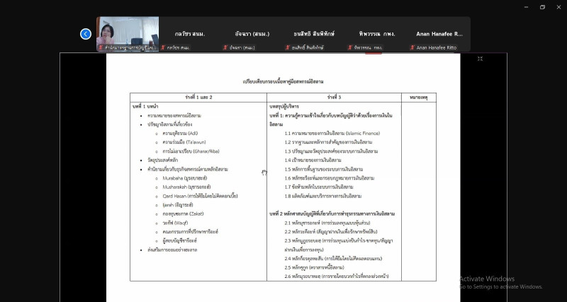Click item 2.2 in the ร่างที่ 3 column
The width and height of the screenshot is (567, 302).
(331, 232)
